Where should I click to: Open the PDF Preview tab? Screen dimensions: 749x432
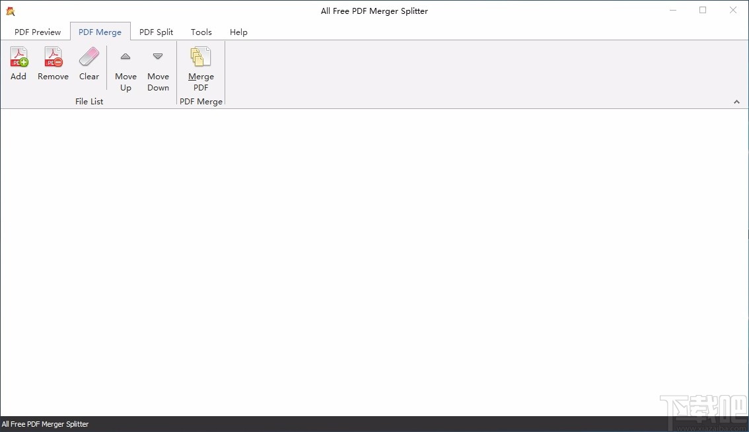coord(37,32)
